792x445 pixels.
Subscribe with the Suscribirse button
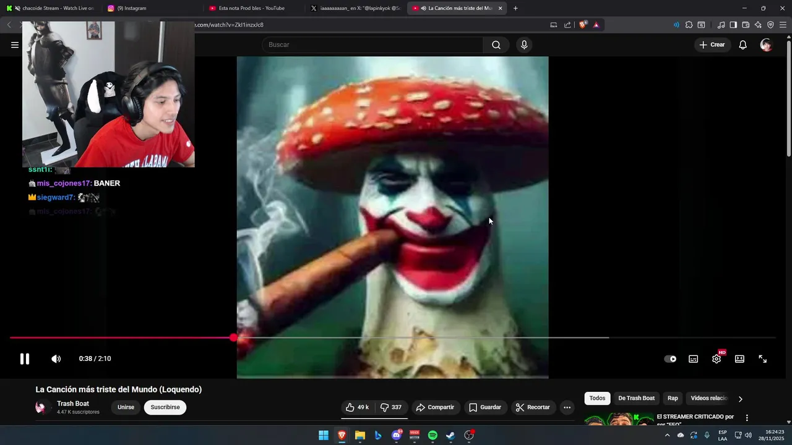165,407
